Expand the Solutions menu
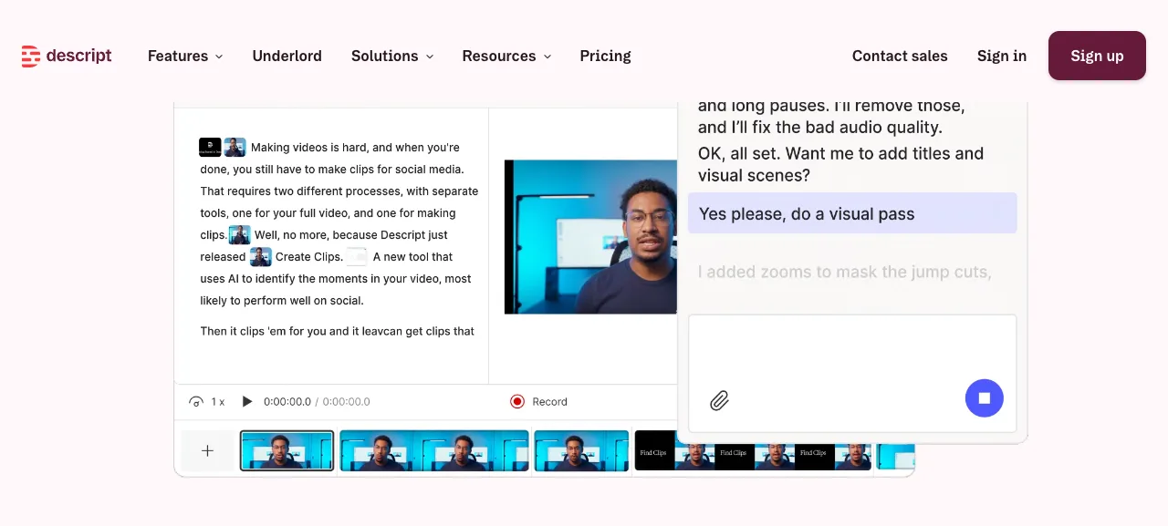The width and height of the screenshot is (1168, 526). pos(392,56)
